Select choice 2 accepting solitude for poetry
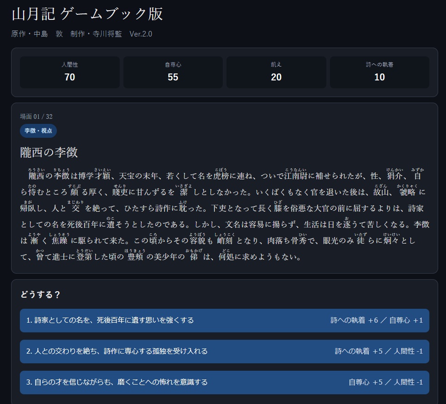Image resolution: width=446 pixels, height=404 pixels. [x=225, y=351]
